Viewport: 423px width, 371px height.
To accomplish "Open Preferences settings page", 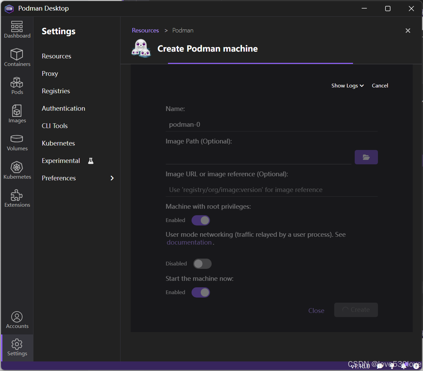I will coord(59,178).
